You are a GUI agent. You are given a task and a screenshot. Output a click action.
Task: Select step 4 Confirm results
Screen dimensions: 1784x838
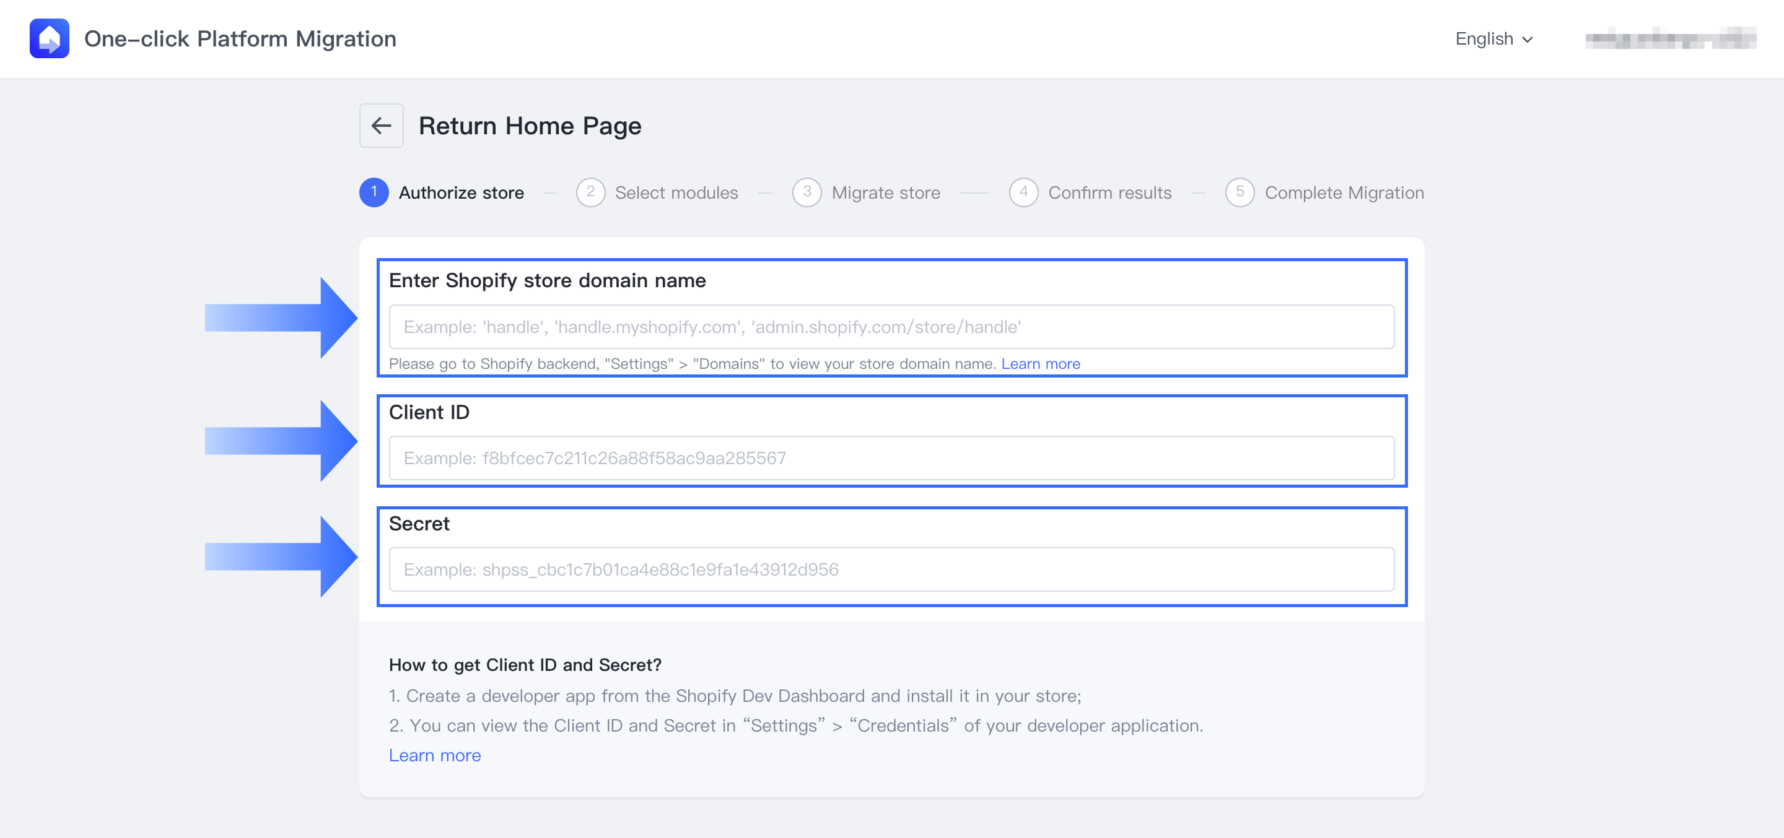point(1091,192)
